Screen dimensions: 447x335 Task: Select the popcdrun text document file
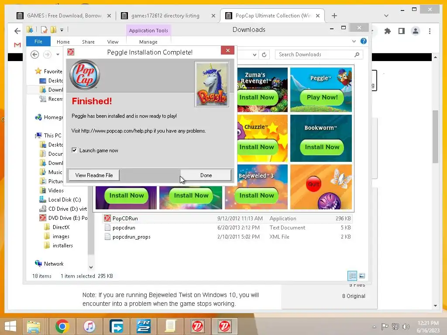click(227, 227)
